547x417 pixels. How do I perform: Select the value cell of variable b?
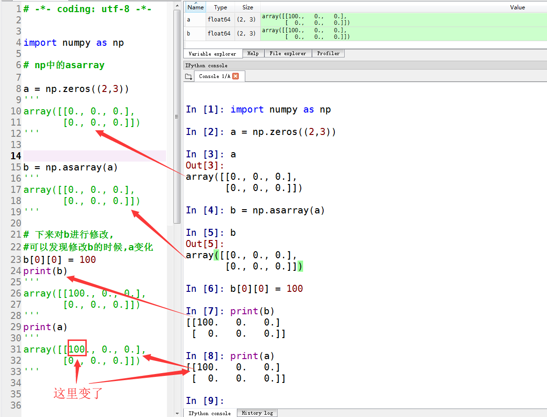326,33
